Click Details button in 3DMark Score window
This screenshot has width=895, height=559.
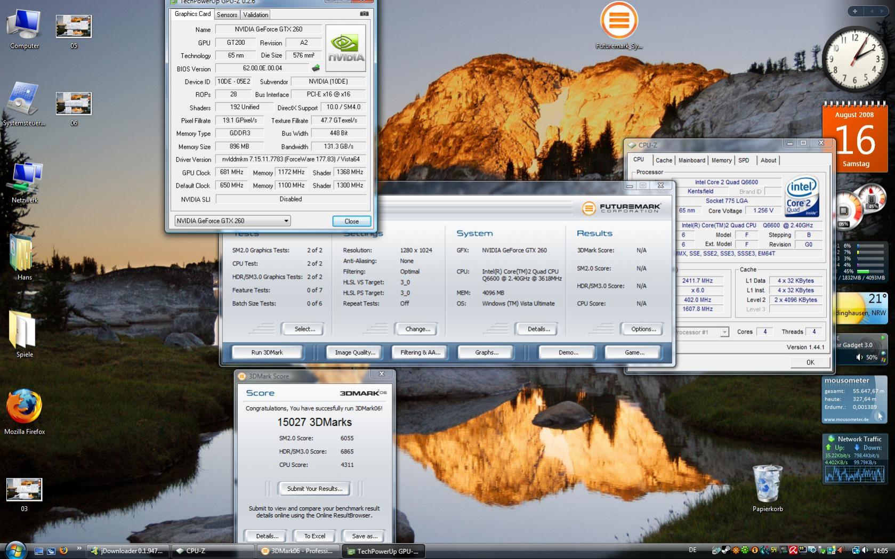(x=267, y=536)
